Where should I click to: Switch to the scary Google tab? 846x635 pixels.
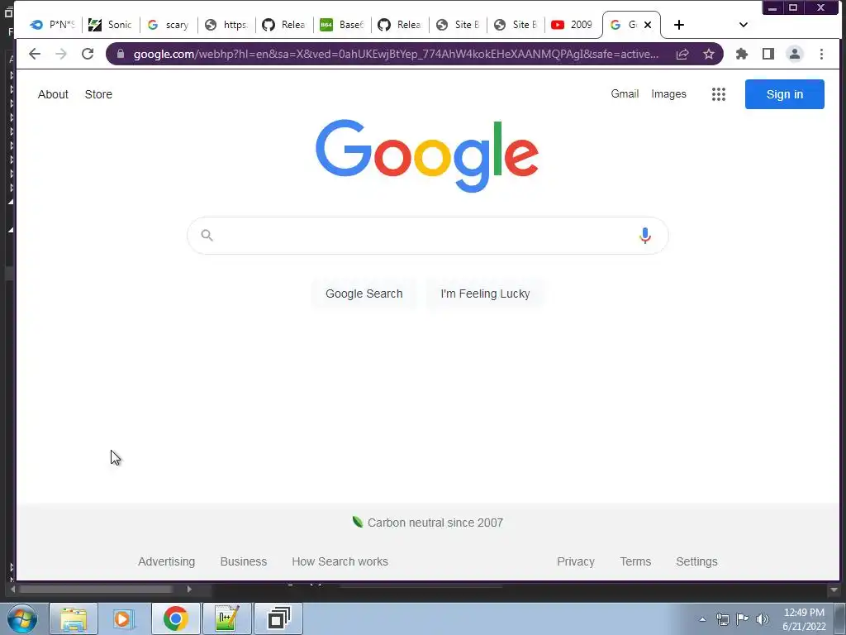pyautogui.click(x=169, y=25)
